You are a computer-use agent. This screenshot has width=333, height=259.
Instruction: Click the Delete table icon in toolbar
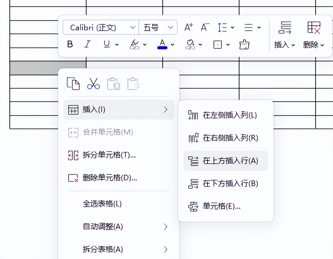314,28
